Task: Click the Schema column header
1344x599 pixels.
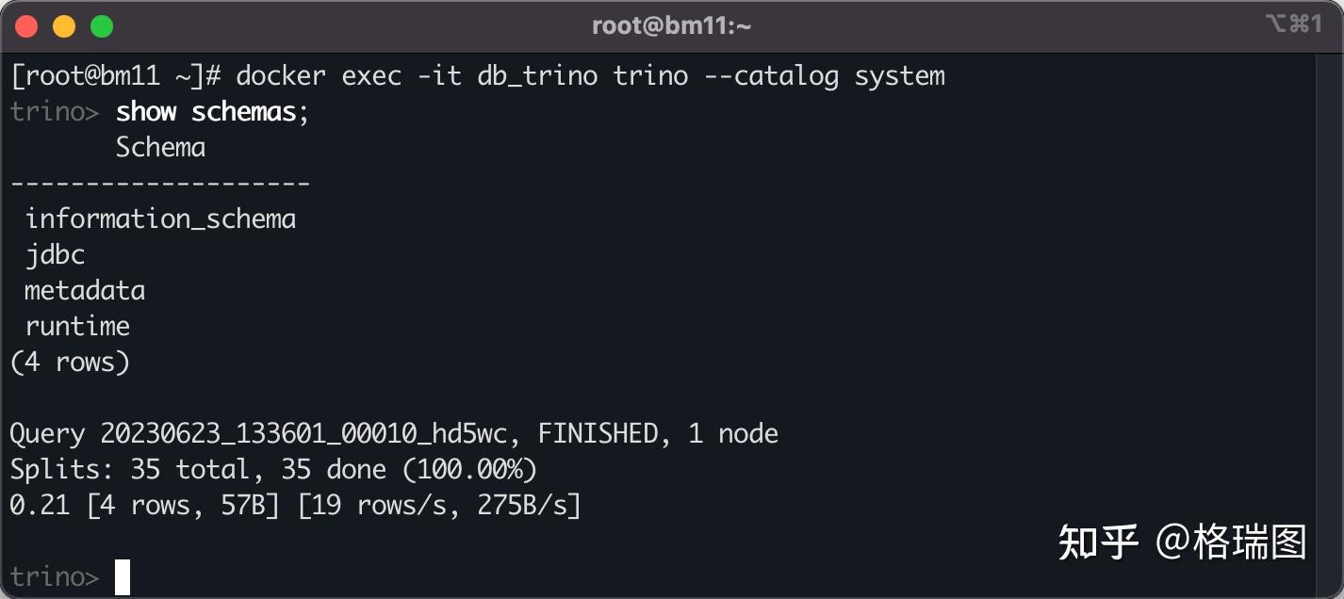Action: point(160,148)
